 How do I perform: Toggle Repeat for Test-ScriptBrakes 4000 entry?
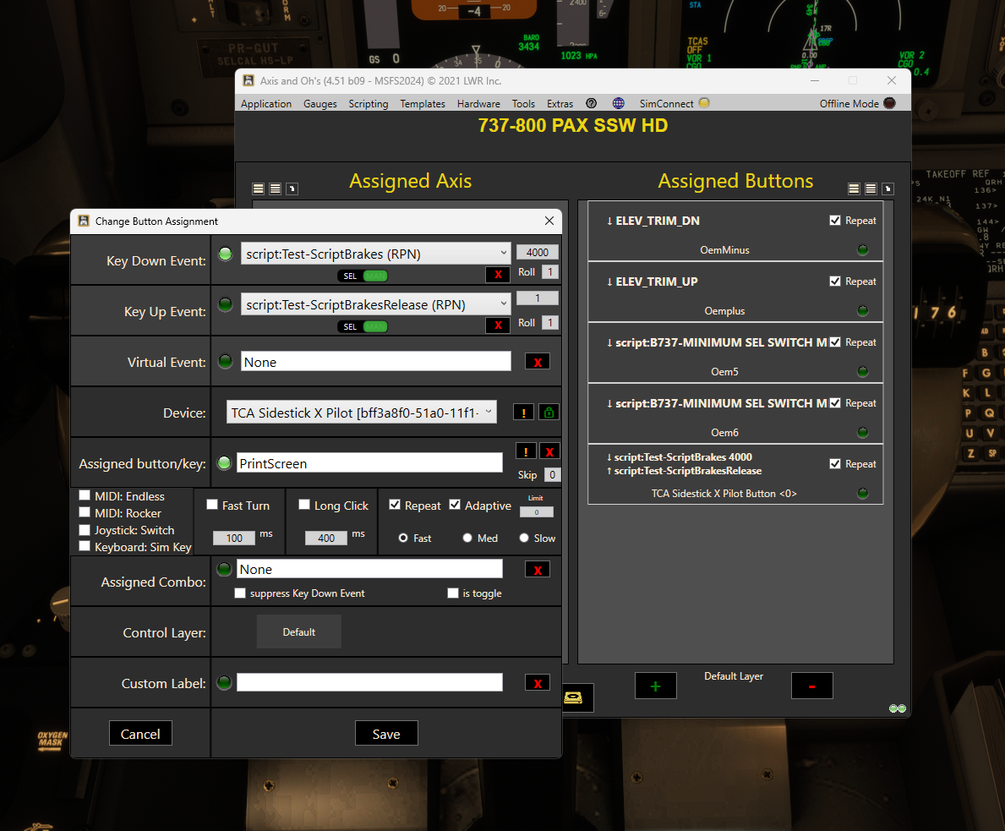point(834,463)
